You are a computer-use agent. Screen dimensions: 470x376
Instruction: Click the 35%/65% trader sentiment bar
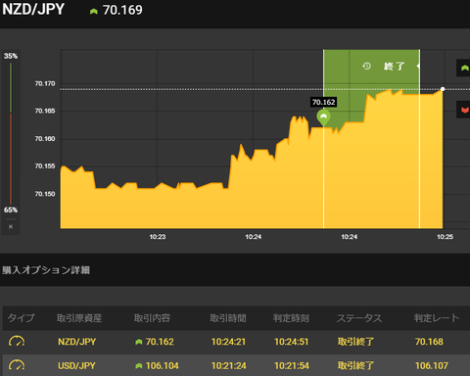(x=11, y=133)
